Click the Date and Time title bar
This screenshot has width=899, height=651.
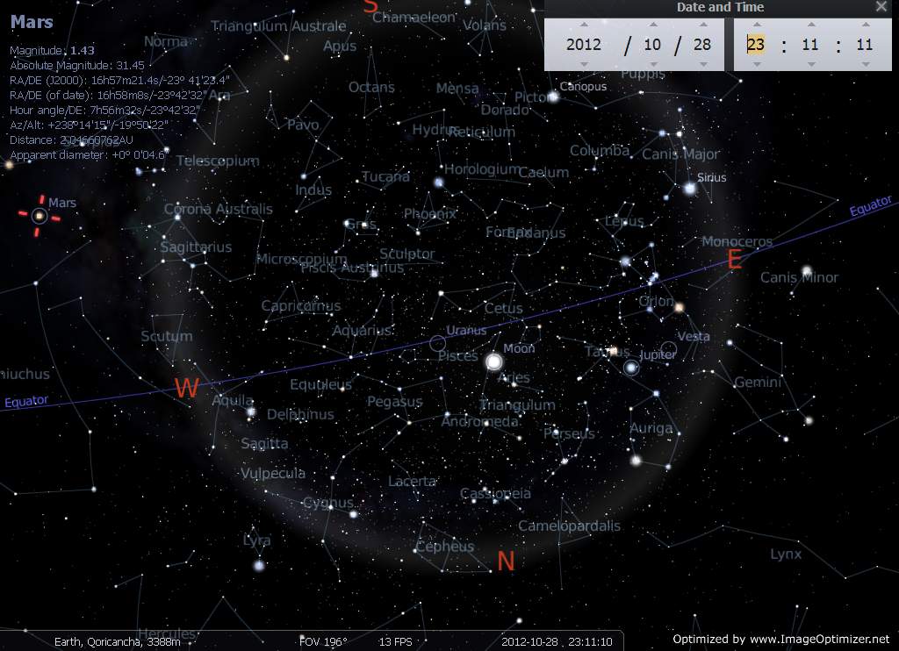(x=720, y=7)
